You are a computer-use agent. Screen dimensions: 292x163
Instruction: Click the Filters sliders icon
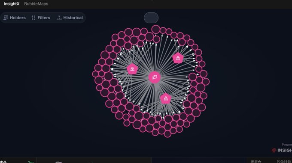[x=33, y=18]
